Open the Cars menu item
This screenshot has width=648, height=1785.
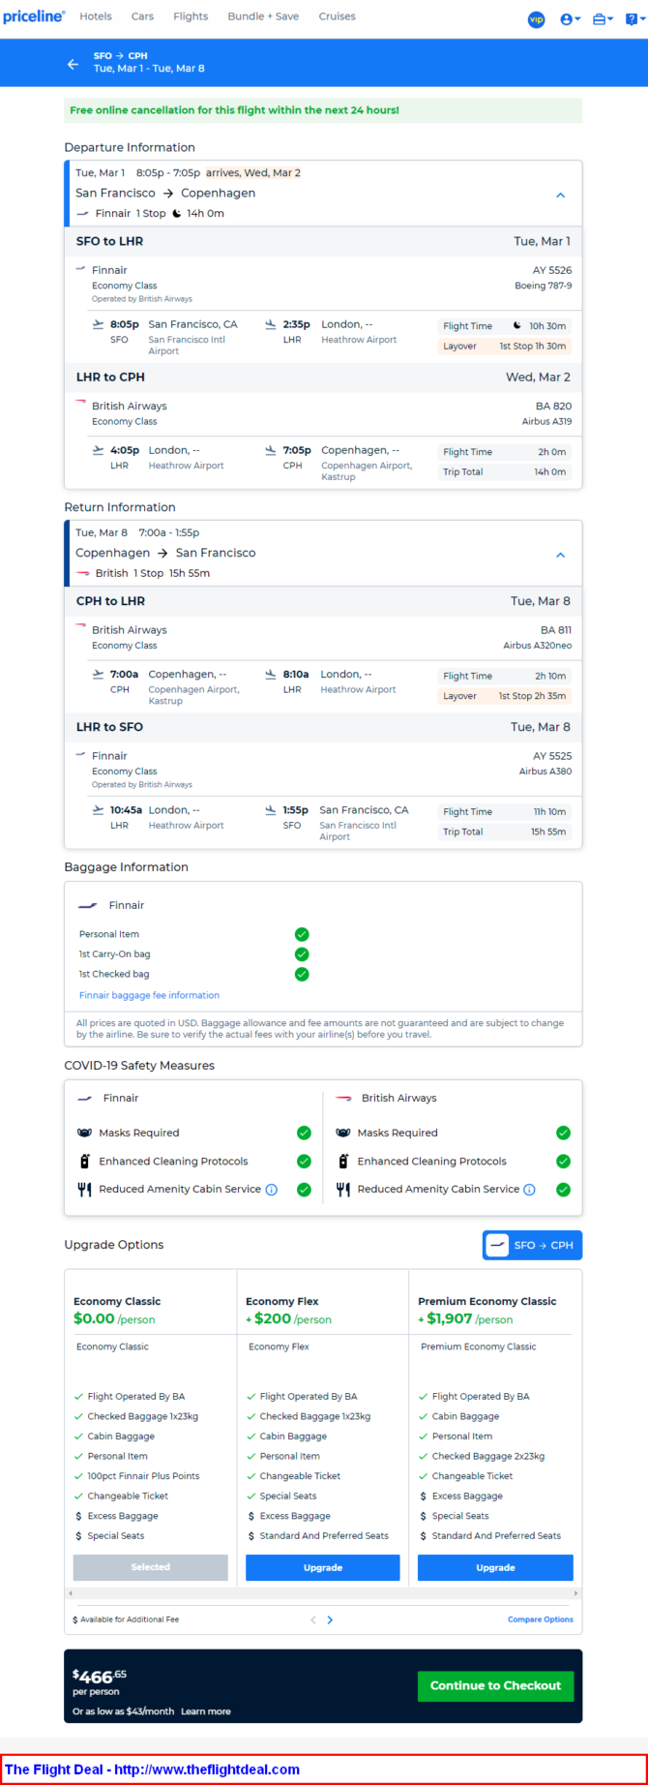(x=142, y=16)
